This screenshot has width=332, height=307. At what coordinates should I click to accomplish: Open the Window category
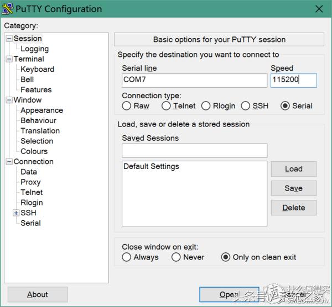(28, 100)
